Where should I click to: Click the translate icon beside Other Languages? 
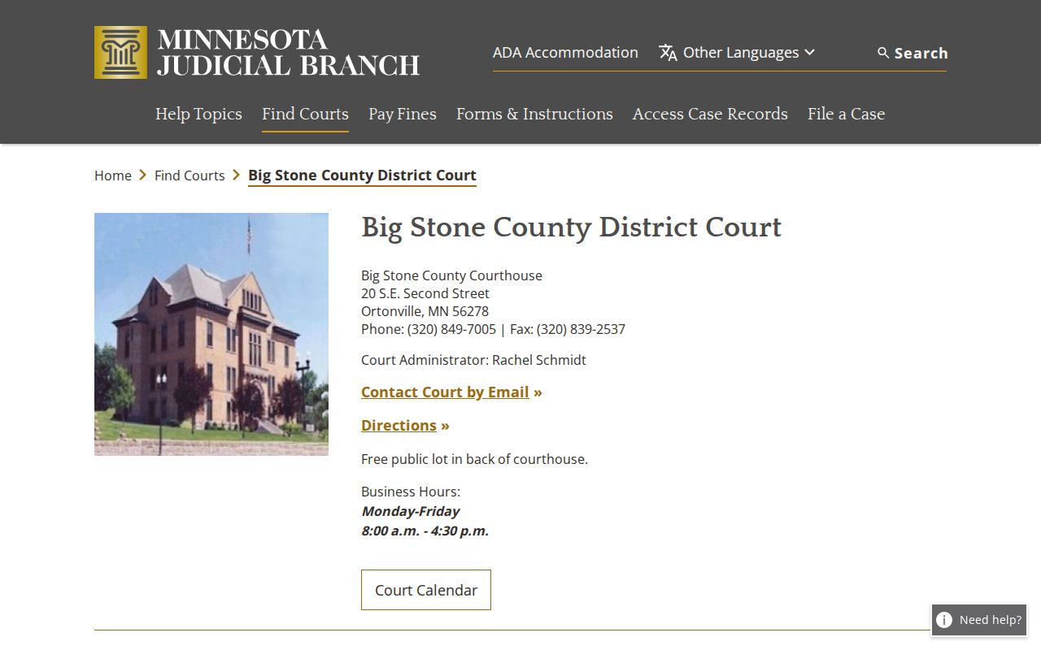point(668,53)
